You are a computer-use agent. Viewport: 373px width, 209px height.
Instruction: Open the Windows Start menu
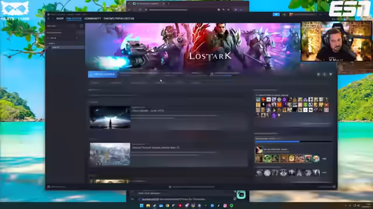(142, 206)
